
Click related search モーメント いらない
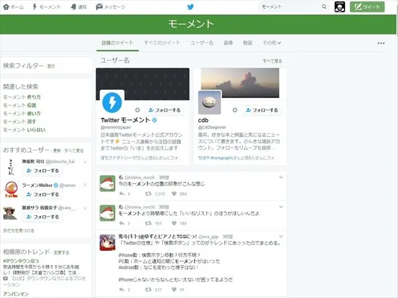click(24, 130)
